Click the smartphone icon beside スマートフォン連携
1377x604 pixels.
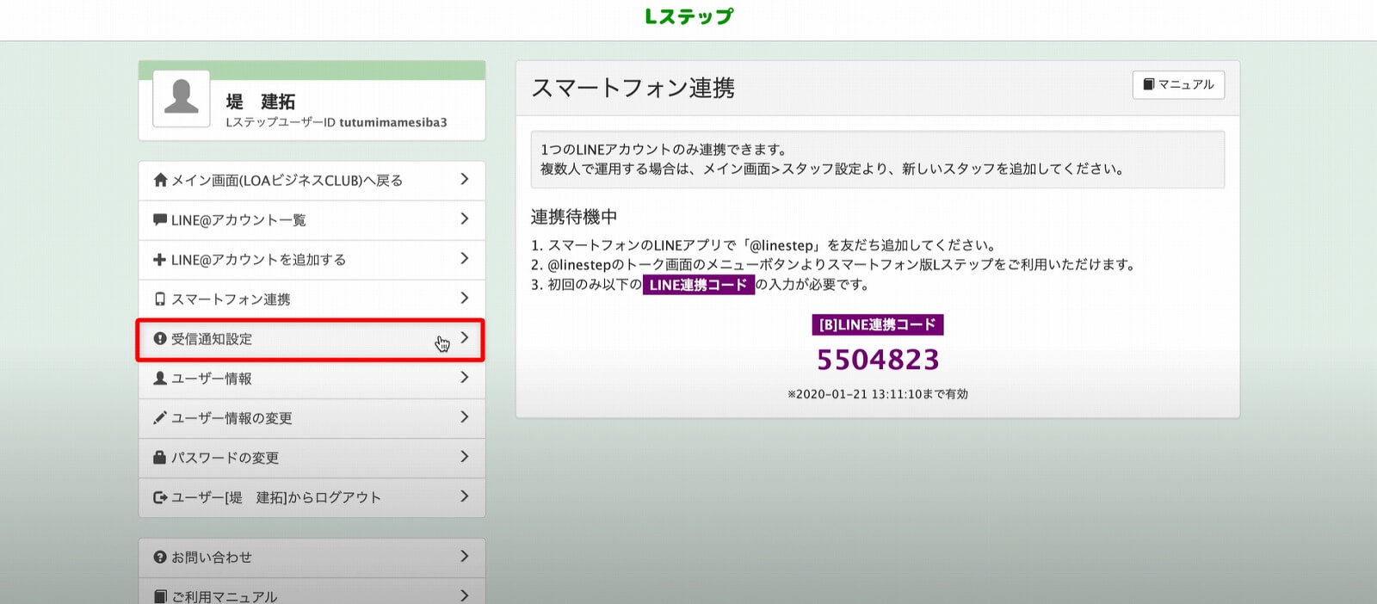(159, 299)
